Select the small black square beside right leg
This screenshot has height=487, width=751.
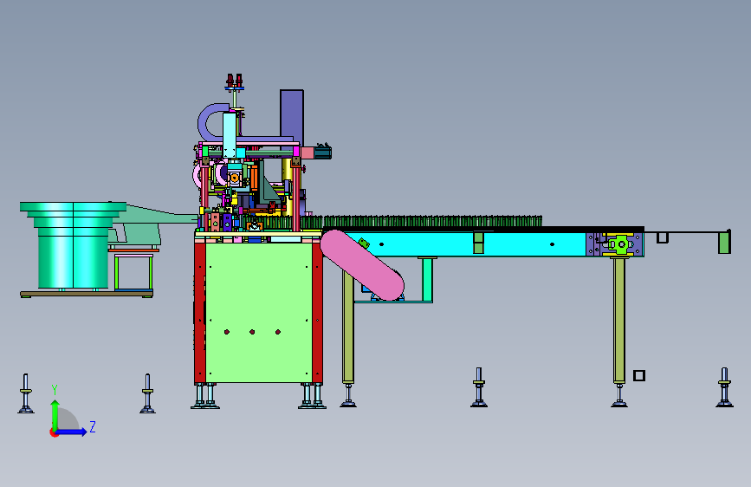639,375
